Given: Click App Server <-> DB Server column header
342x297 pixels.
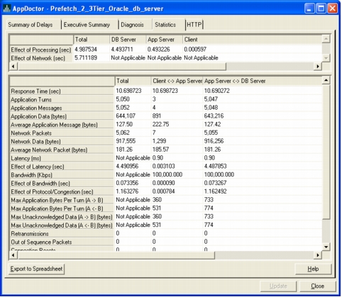Looking at the screenshot, I should (x=263, y=81).
